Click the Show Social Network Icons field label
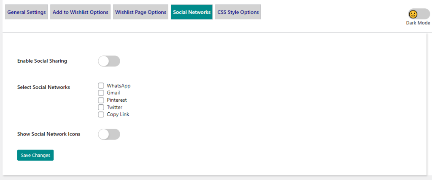The height and width of the screenshot is (180, 432). click(x=49, y=134)
